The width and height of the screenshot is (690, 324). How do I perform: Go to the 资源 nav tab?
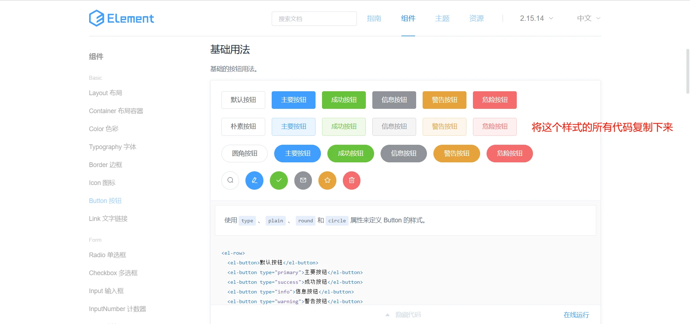pyautogui.click(x=476, y=18)
